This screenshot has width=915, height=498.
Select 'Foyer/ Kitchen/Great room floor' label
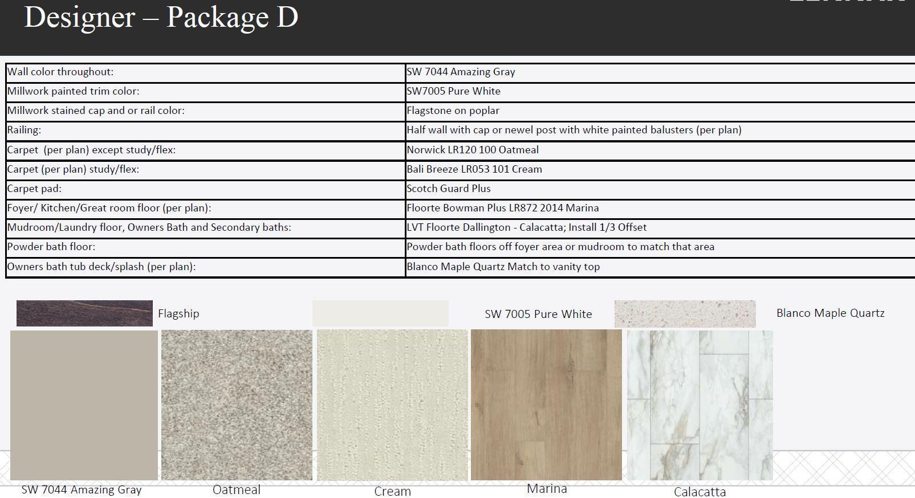click(x=109, y=208)
